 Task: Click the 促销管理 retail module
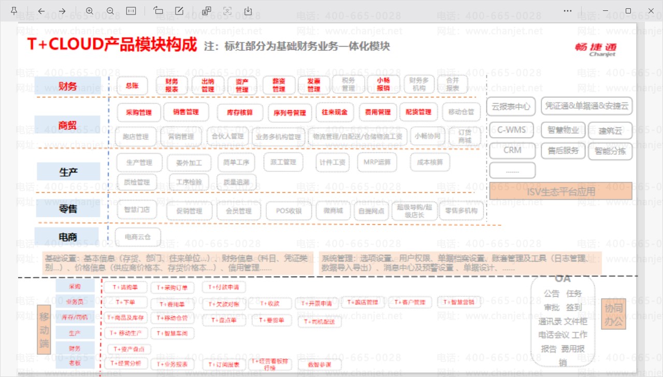[x=189, y=211]
